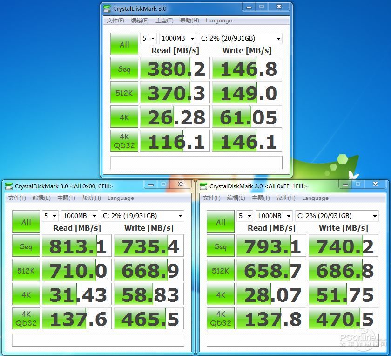Run all tests with the All button in top window
The image size is (391, 356).
(x=124, y=44)
